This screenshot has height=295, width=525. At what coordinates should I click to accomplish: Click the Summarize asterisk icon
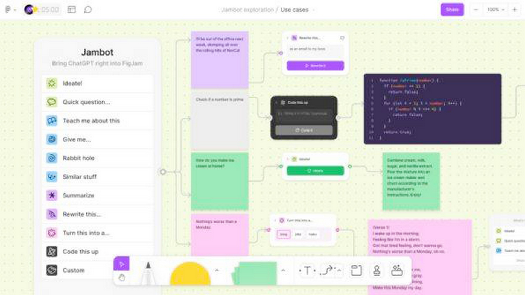tap(52, 195)
